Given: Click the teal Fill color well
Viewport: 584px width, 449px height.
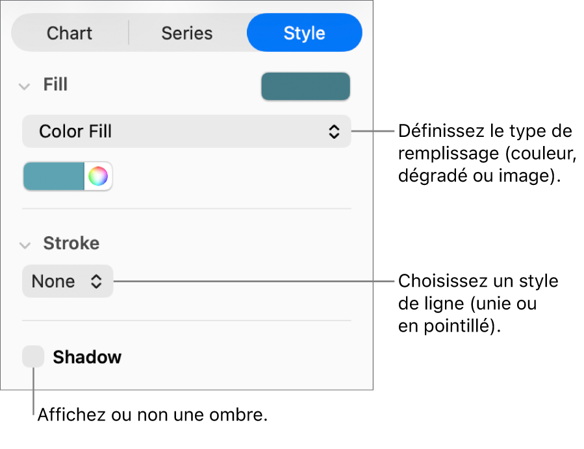Looking at the screenshot, I should coord(305,86).
